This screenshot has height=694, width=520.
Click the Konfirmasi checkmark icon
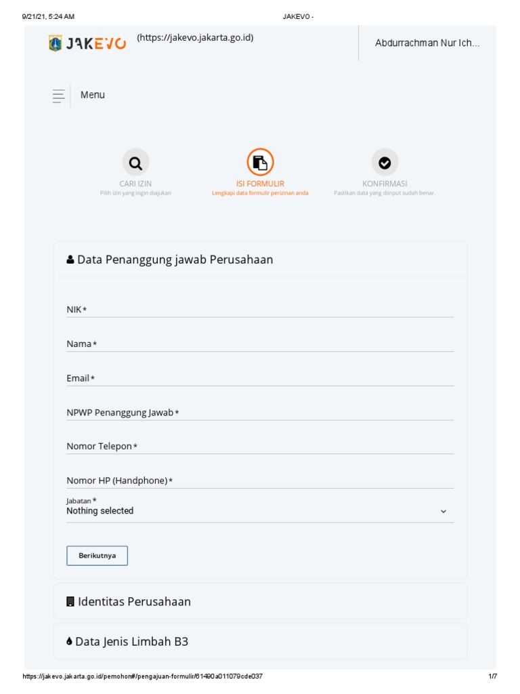(385, 163)
